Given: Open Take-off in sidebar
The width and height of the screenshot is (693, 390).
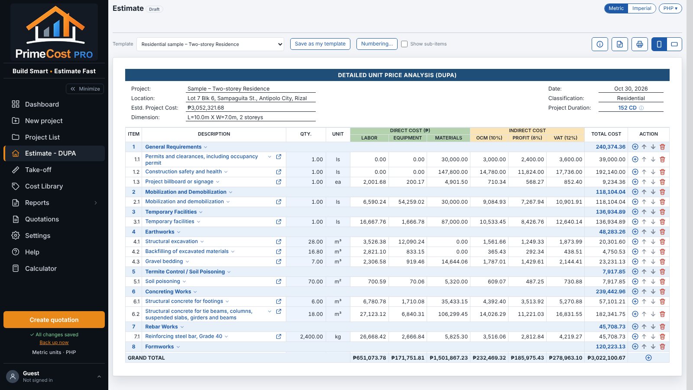Looking at the screenshot, I should click(x=54, y=170).
